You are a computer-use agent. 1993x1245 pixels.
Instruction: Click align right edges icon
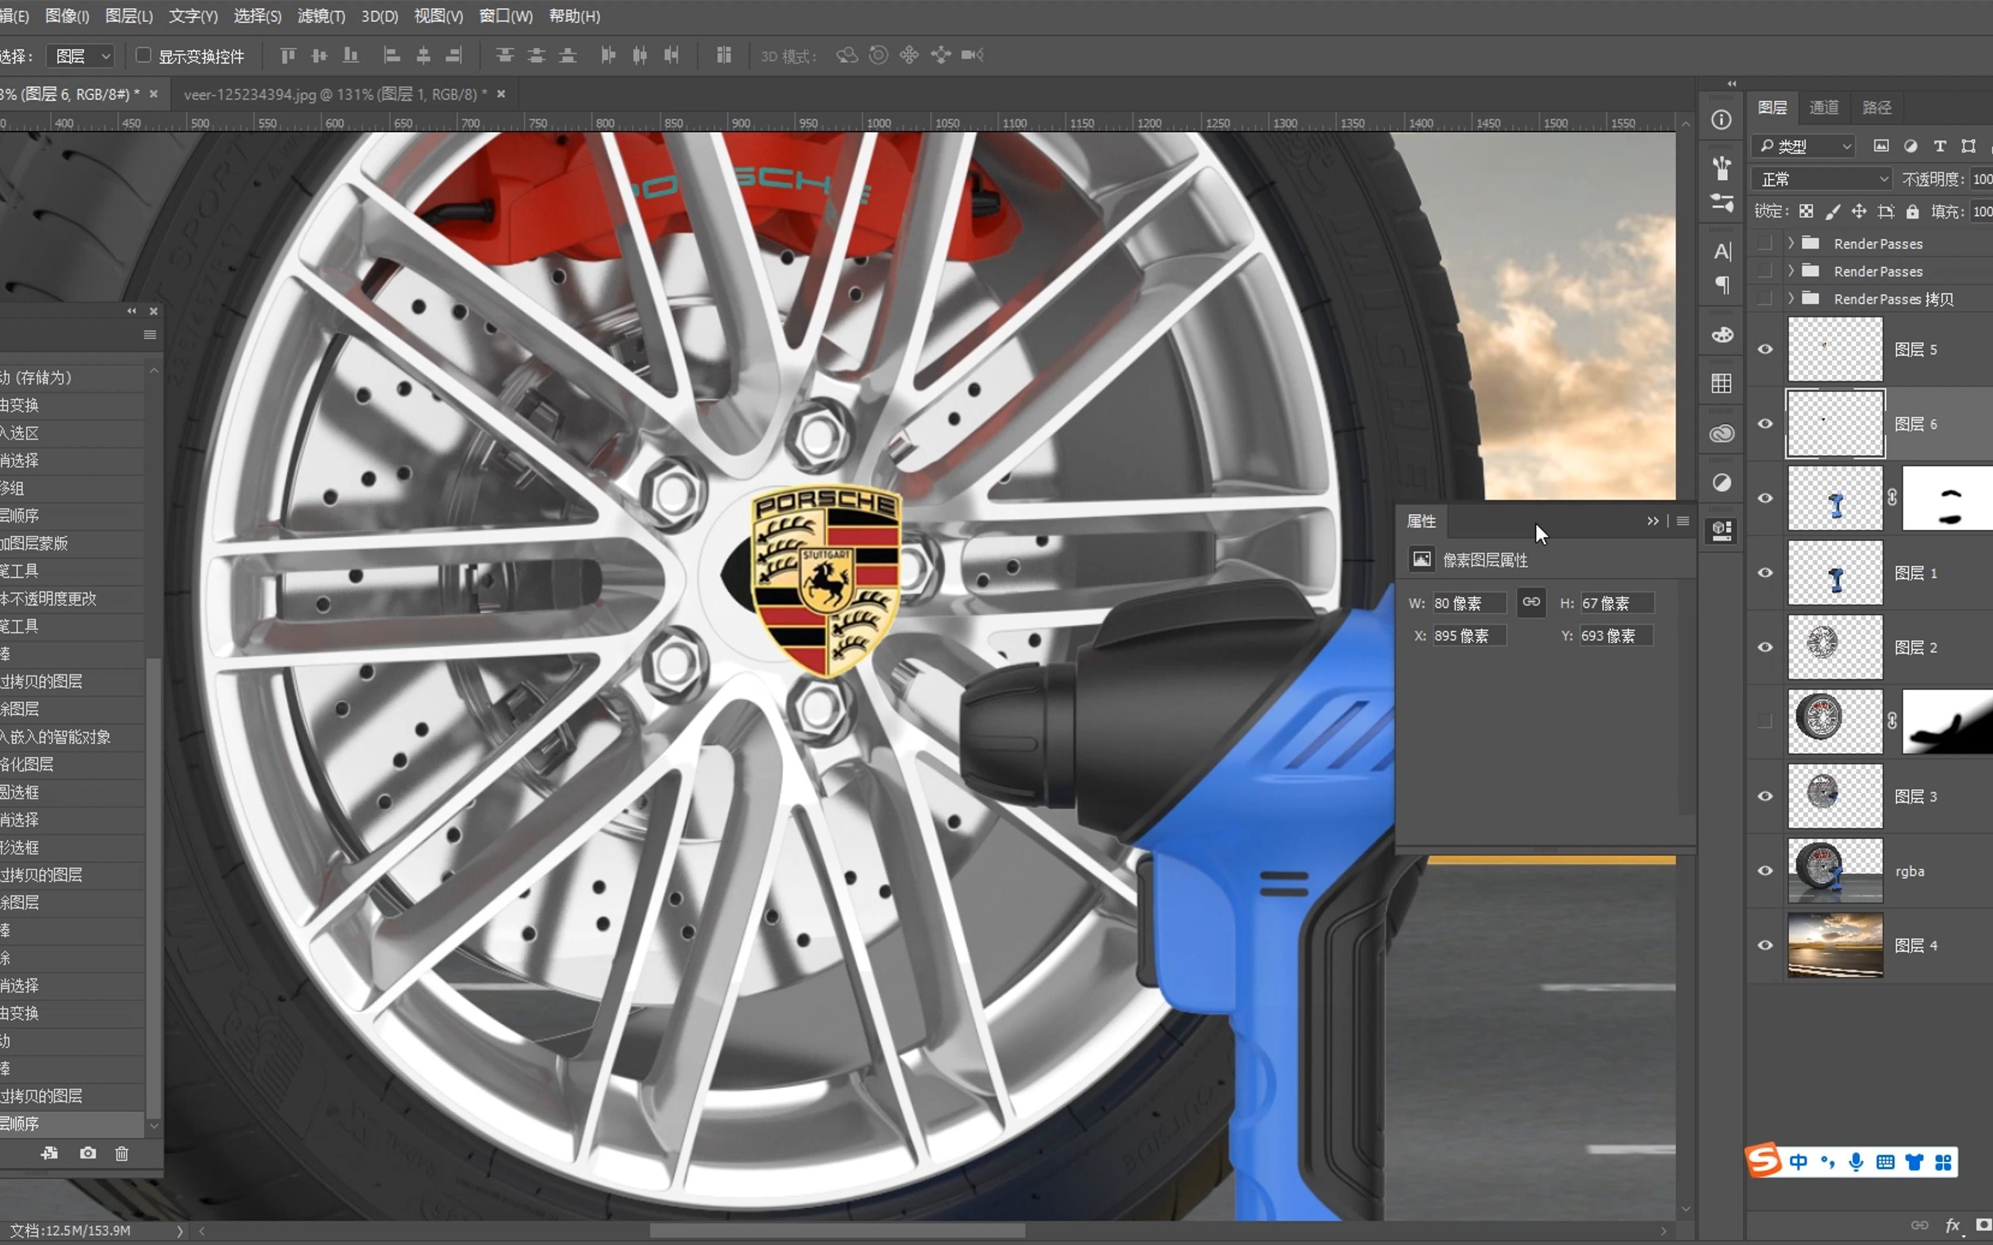click(x=454, y=55)
